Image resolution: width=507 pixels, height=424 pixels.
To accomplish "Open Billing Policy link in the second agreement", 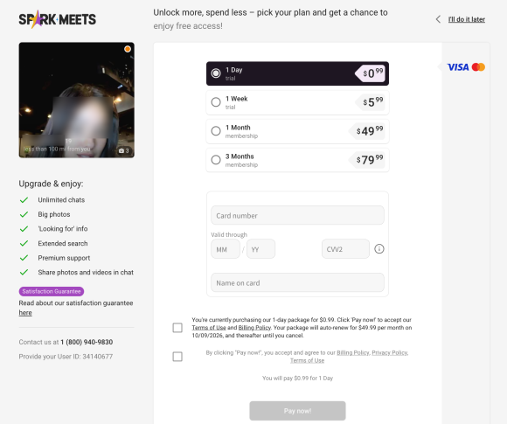I will (353, 353).
